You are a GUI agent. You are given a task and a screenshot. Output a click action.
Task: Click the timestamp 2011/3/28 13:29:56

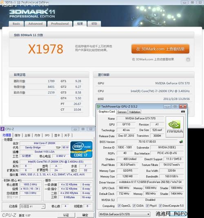pos(176,99)
